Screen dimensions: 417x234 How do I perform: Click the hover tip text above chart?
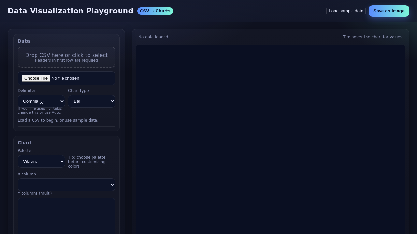373,37
